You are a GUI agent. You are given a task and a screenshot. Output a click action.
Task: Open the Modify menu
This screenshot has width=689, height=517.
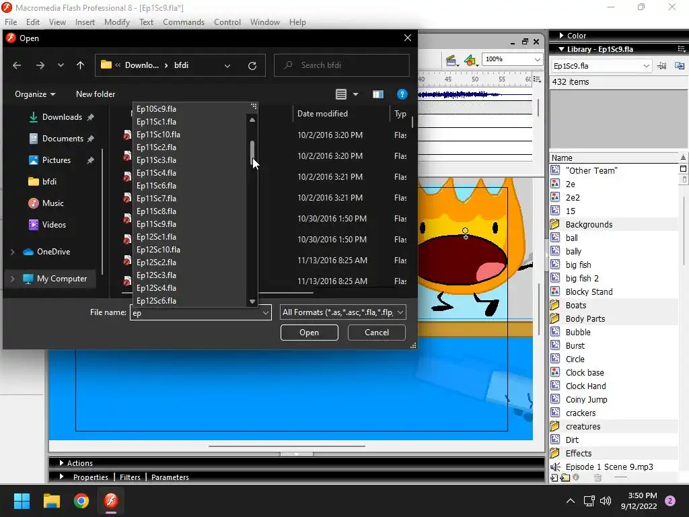click(x=117, y=22)
